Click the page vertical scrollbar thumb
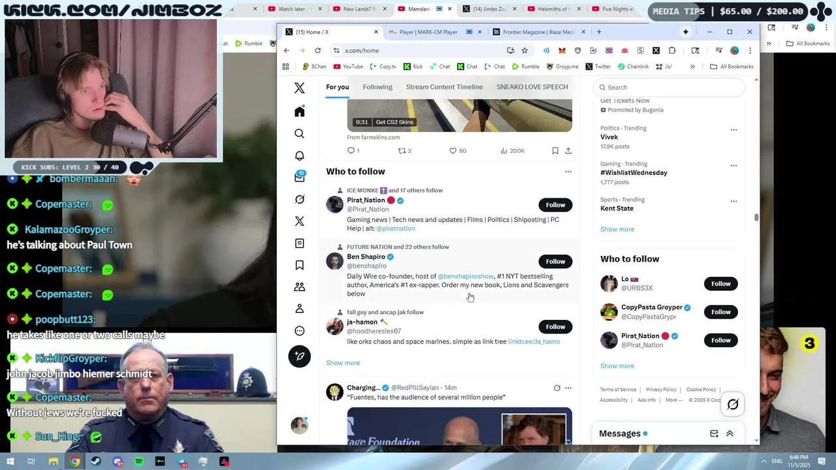836x470 pixels. click(756, 217)
